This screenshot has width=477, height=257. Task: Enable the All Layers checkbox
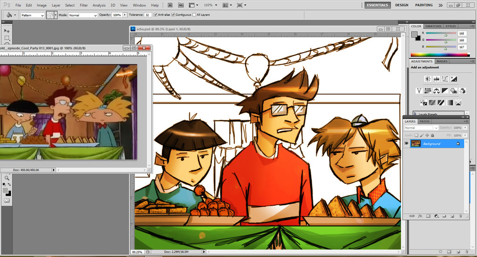tap(194, 14)
